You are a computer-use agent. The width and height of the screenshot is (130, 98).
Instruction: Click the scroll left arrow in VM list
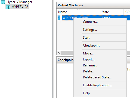pos(59,53)
